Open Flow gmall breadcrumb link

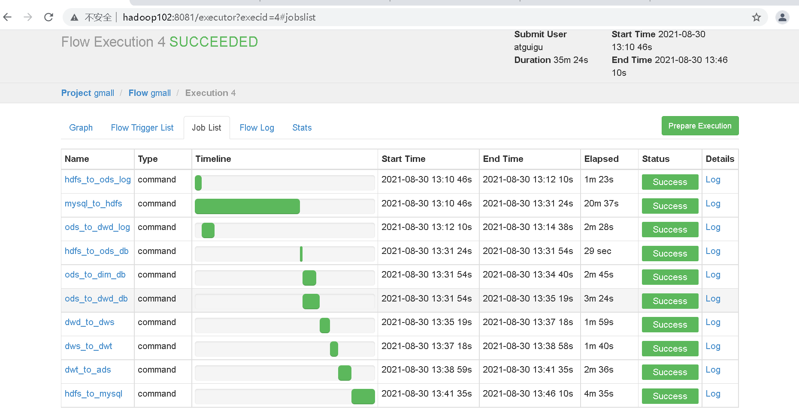(149, 93)
